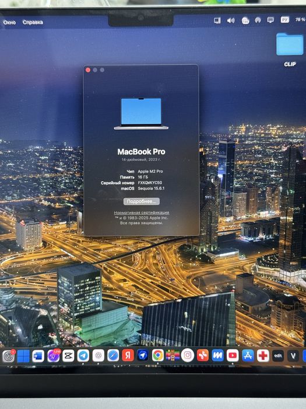Open the arc-shaped menu bar icon
306x409 pixels.
click(258, 20)
